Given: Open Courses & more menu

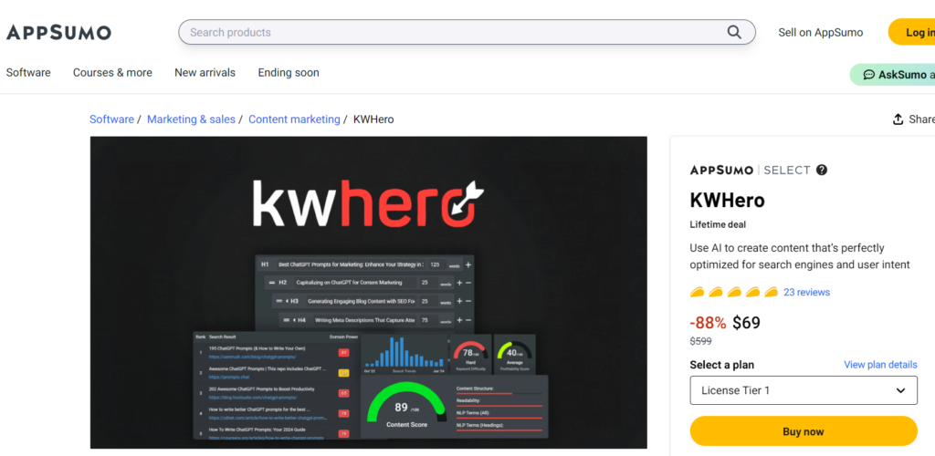Looking at the screenshot, I should [112, 73].
